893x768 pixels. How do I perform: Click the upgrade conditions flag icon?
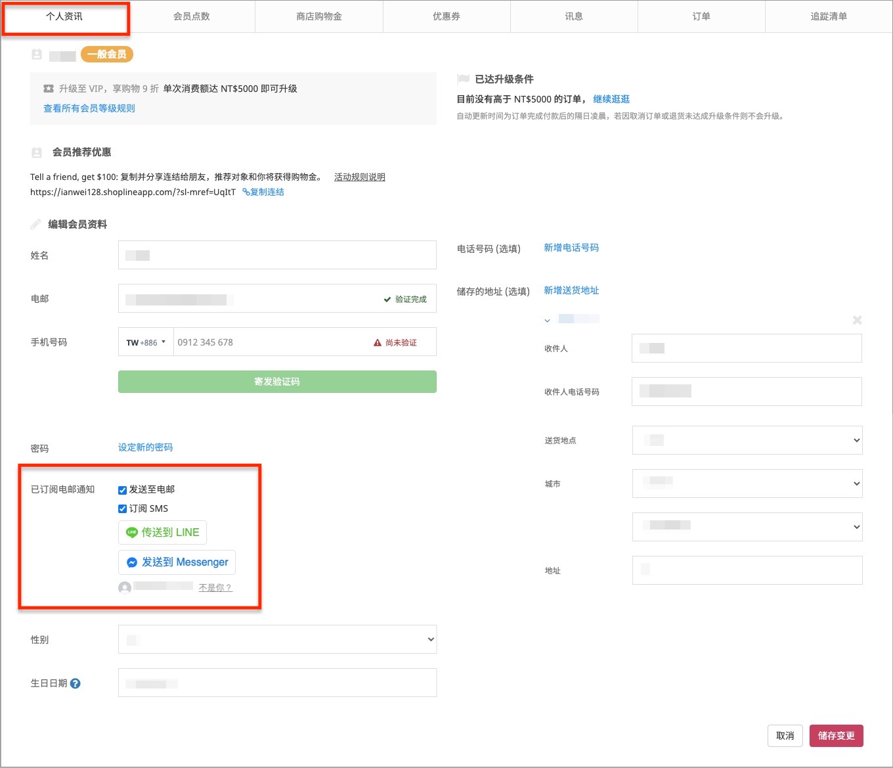[x=463, y=79]
